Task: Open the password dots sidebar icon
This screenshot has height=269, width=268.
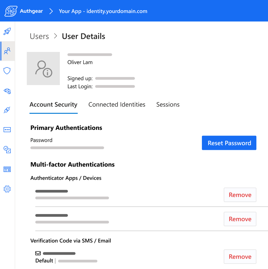Action: 7,130
